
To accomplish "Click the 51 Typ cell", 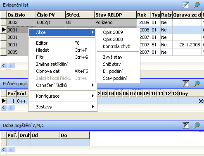I will [x=156, y=45].
